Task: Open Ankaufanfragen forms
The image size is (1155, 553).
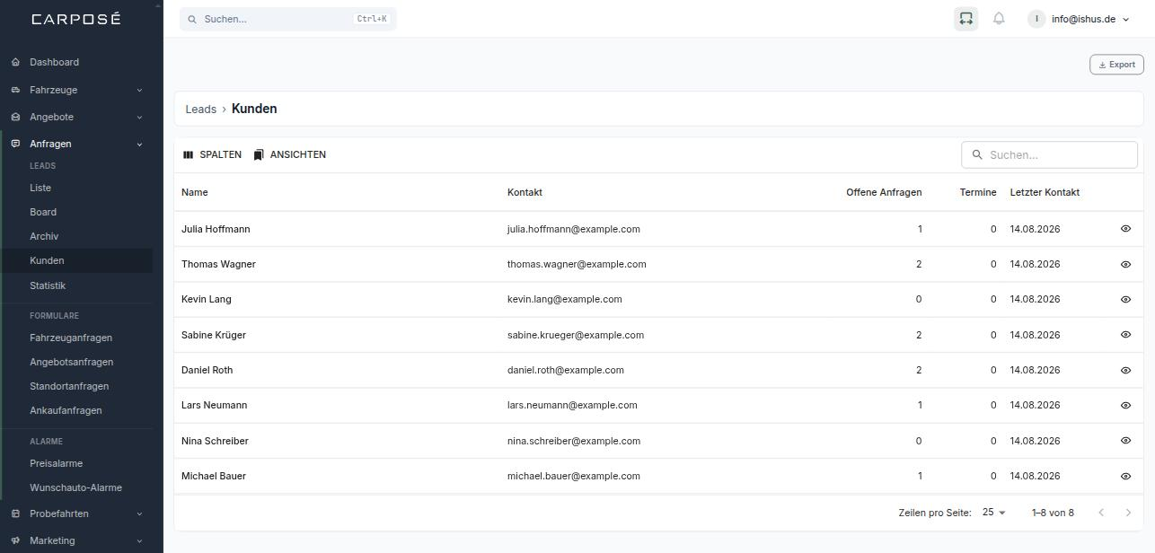Action: point(66,410)
